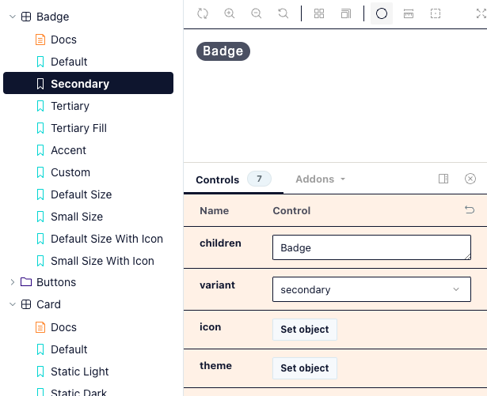Zoom in on the preview canvas
The height and width of the screenshot is (396, 487).
(x=230, y=13)
